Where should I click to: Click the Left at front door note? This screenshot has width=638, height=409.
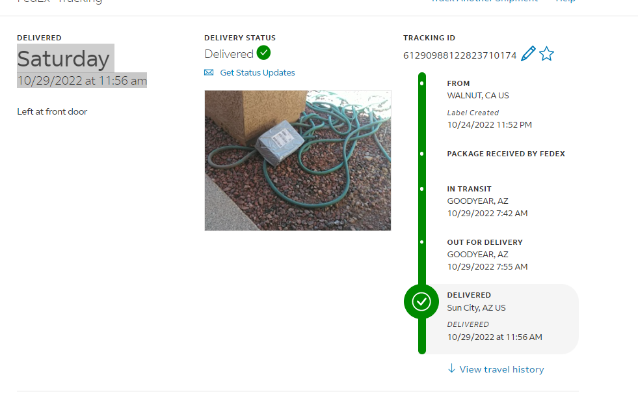pos(52,111)
